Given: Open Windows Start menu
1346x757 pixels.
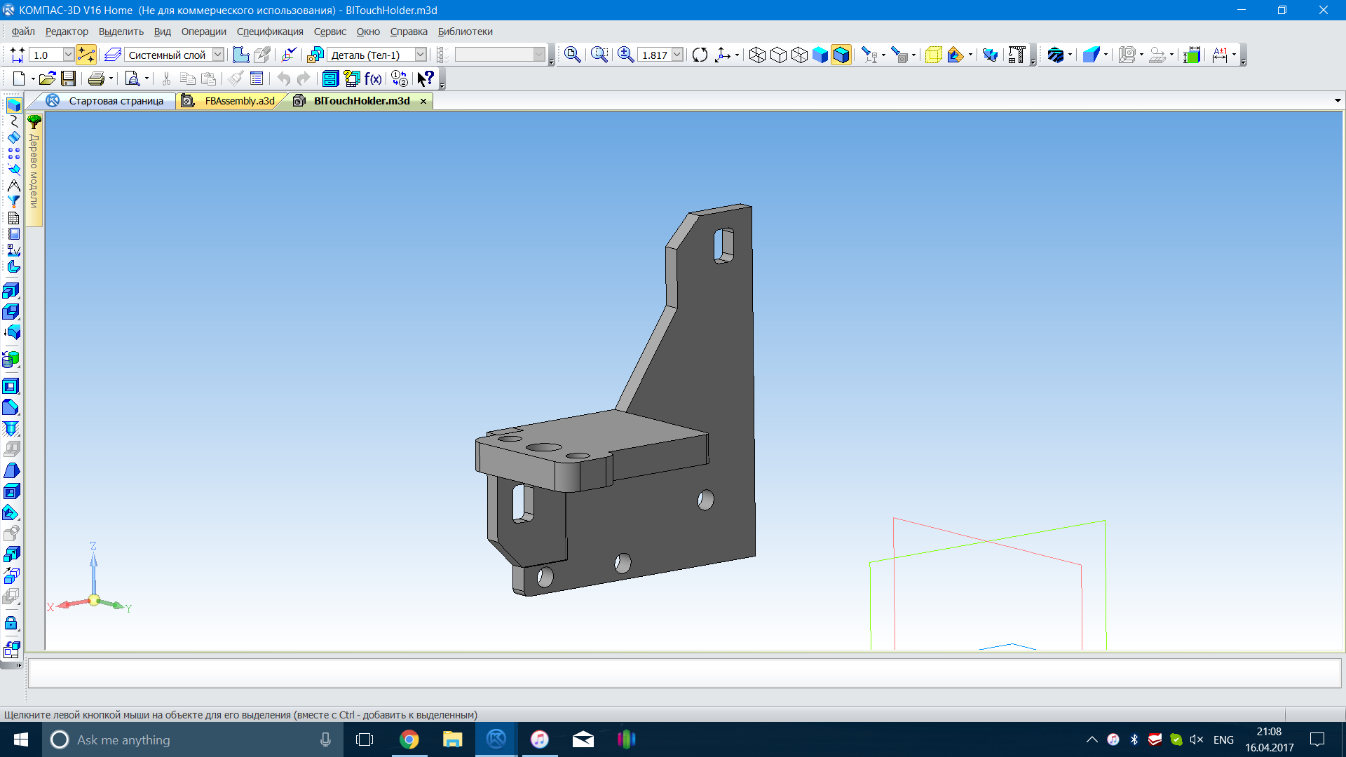Looking at the screenshot, I should (21, 739).
